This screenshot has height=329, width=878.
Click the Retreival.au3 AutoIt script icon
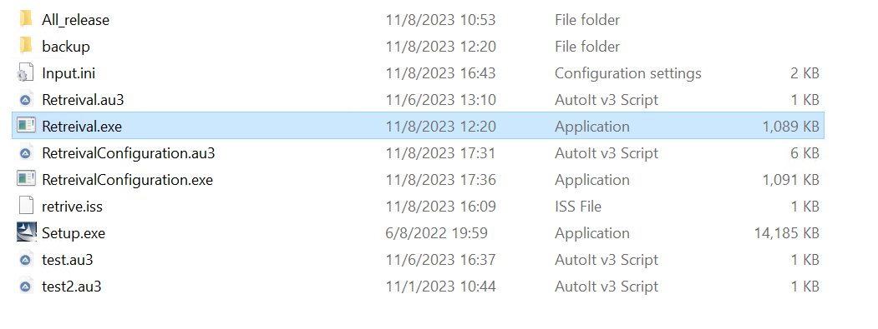[25, 100]
